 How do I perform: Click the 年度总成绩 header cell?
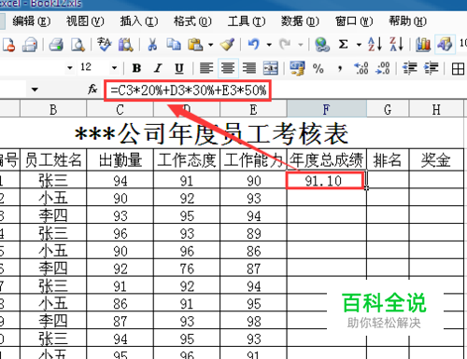point(327,159)
